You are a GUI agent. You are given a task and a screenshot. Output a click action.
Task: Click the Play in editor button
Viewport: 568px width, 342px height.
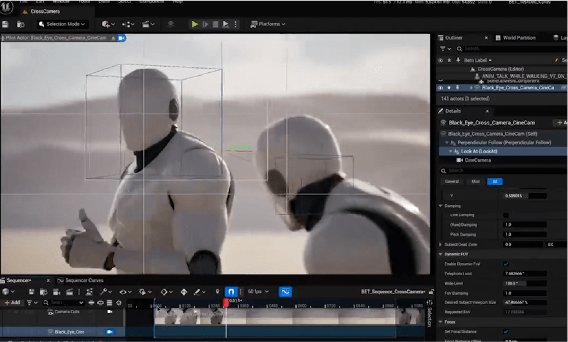click(195, 24)
